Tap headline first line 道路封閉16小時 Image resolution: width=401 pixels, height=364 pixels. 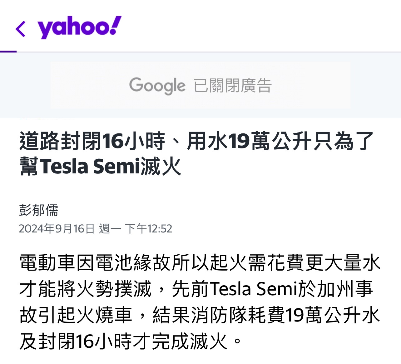92,141
